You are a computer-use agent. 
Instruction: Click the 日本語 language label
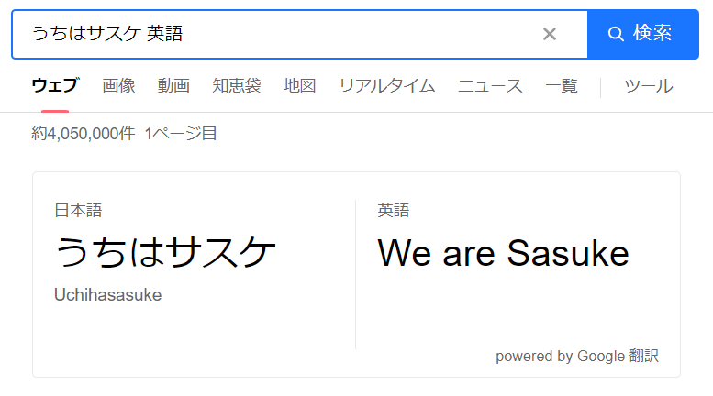point(78,211)
